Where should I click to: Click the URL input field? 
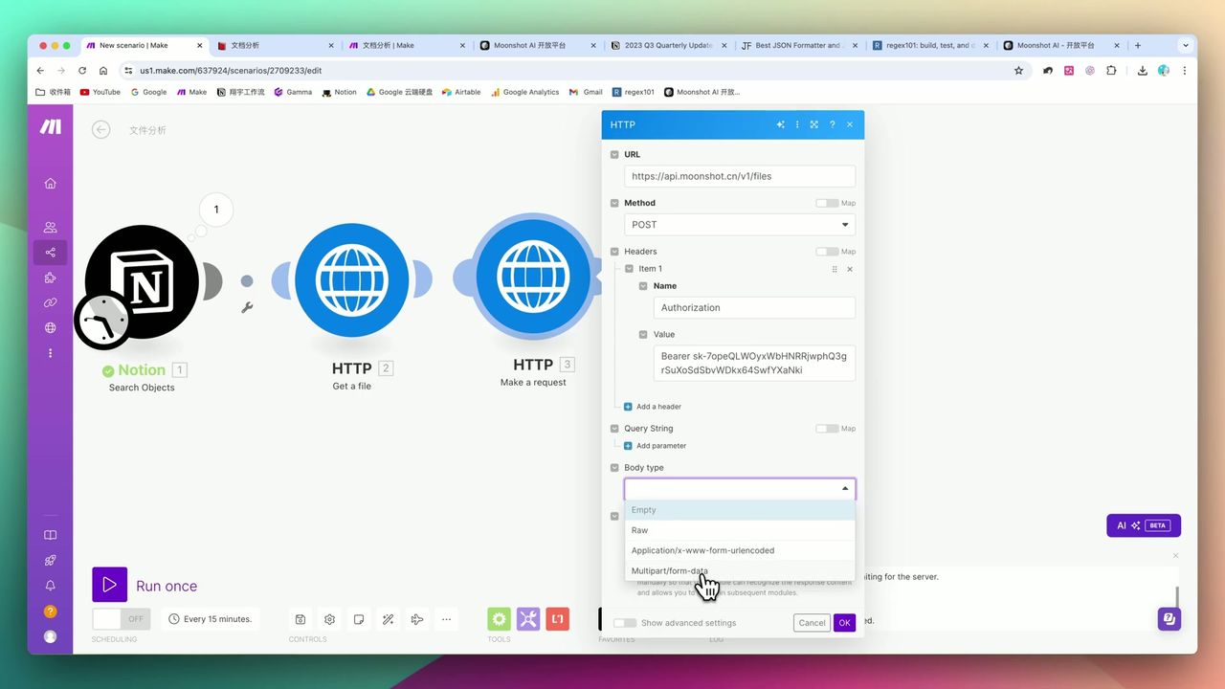[739, 176]
